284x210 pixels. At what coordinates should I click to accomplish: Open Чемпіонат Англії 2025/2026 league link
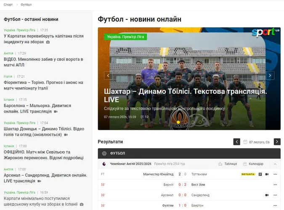tap(130, 164)
